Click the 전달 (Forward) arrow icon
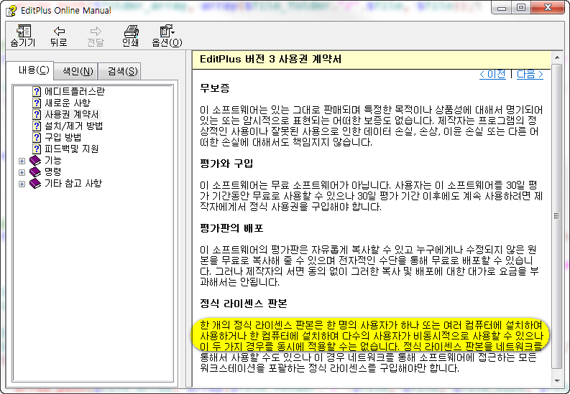 [96, 31]
